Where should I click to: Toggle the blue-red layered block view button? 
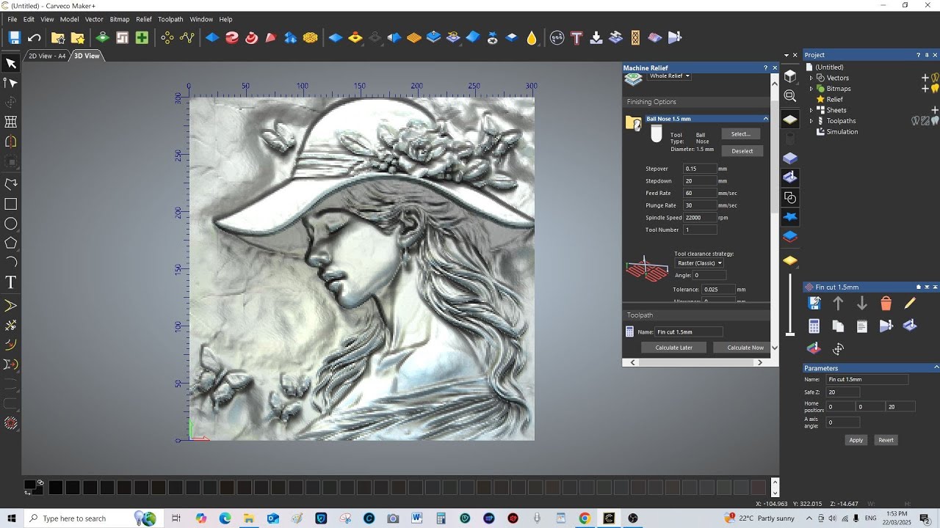pyautogui.click(x=790, y=236)
